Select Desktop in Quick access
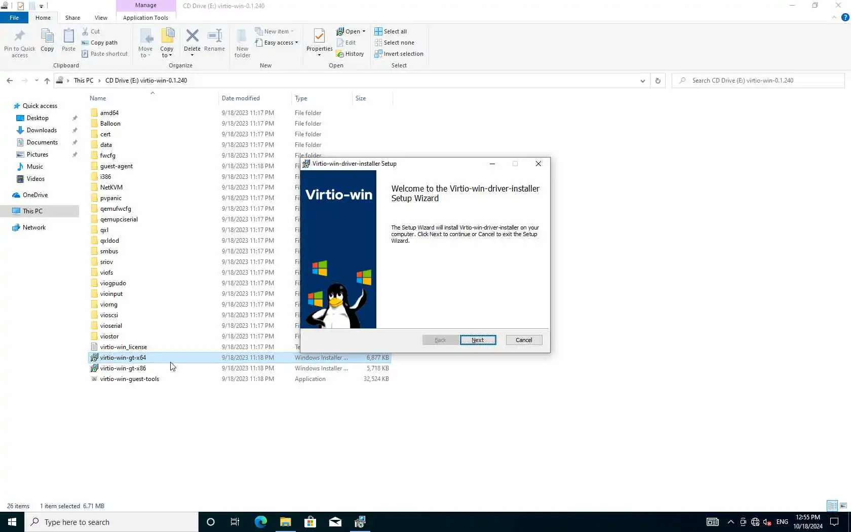The width and height of the screenshot is (851, 532). (x=37, y=118)
